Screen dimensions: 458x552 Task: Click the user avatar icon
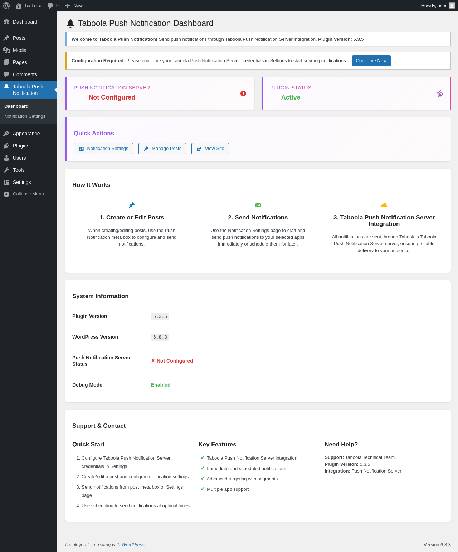[452, 6]
